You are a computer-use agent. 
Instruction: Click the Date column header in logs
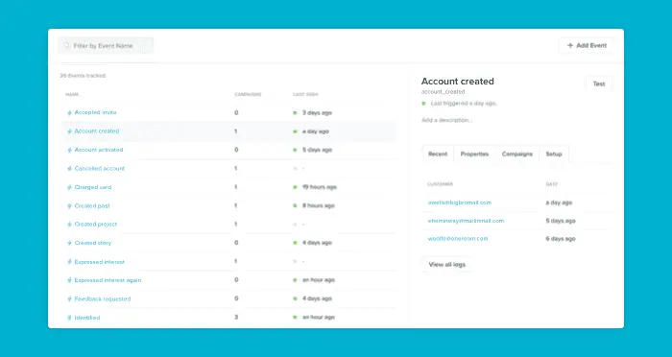coord(552,184)
